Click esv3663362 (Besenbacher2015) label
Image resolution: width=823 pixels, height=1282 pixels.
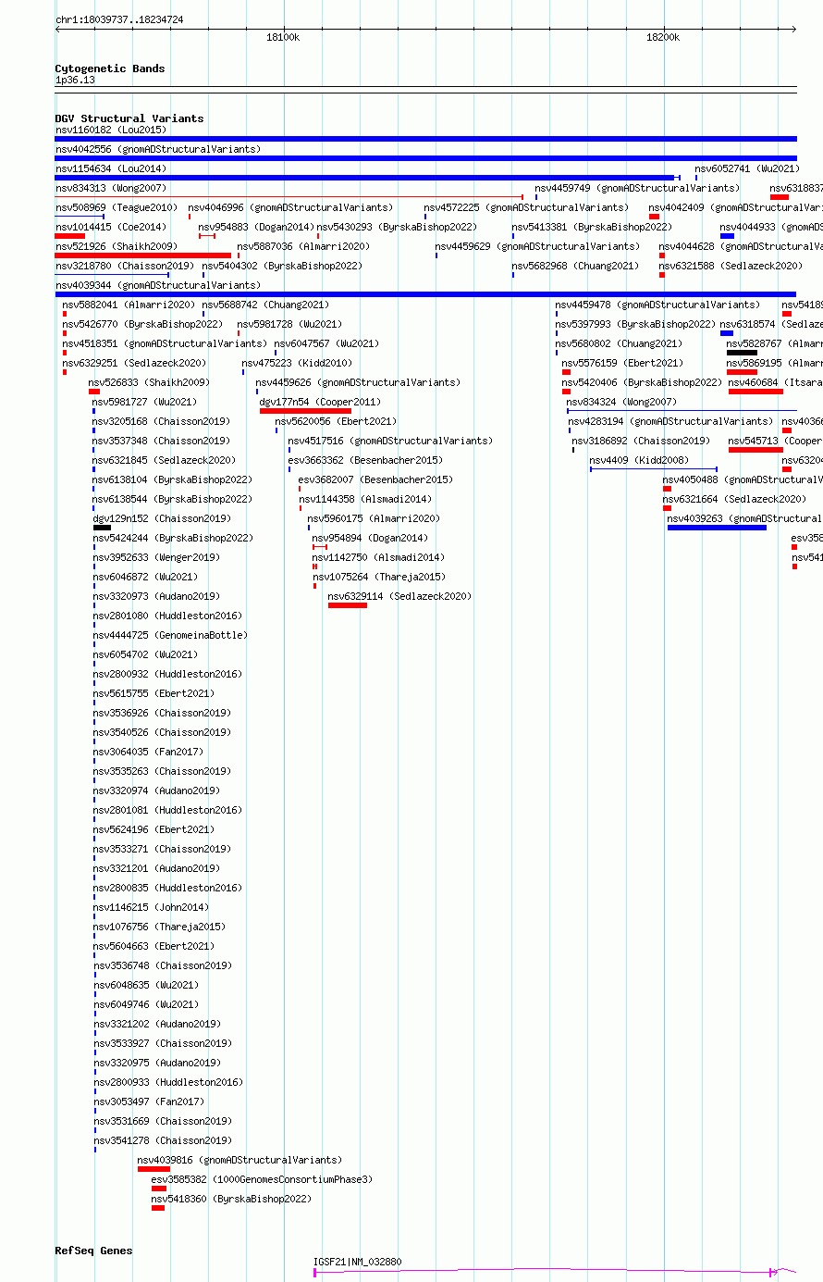[x=365, y=460]
